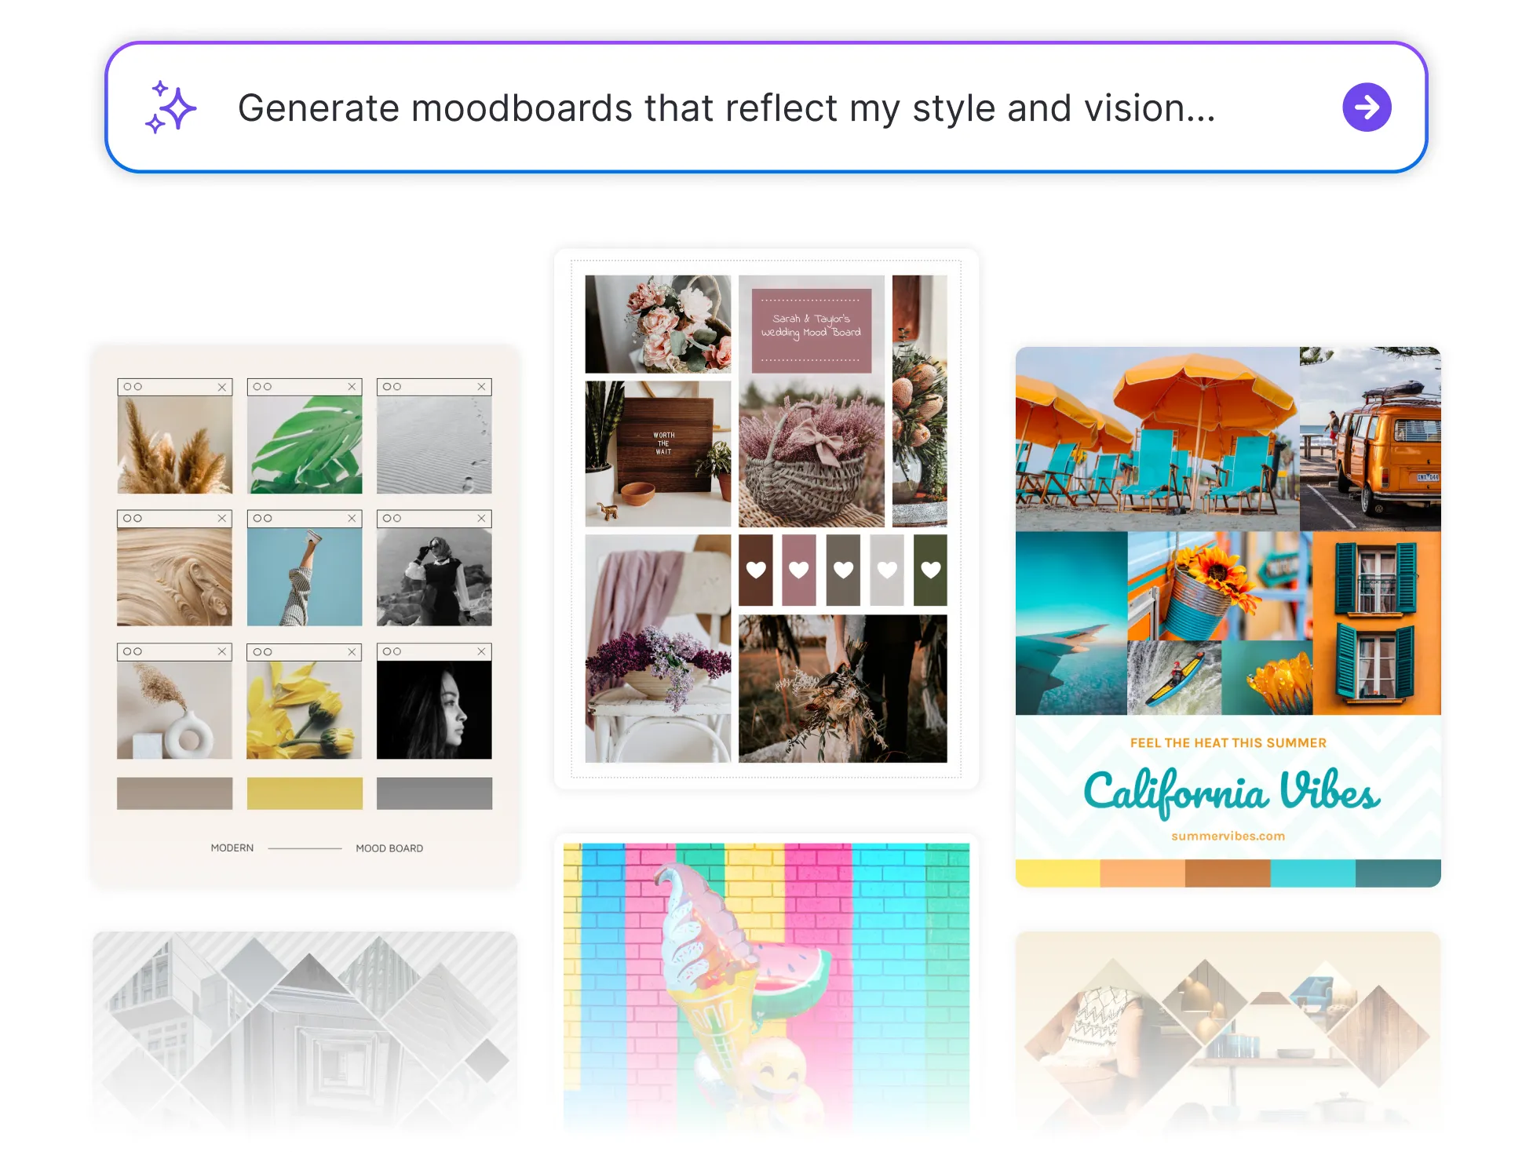Click the X icon on the yellow flowers tile

[352, 651]
